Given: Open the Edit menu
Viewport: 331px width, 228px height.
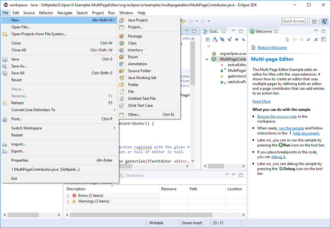Looking at the screenshot, I should 16,13.
